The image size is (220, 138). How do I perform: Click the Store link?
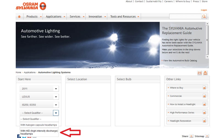(205, 1)
